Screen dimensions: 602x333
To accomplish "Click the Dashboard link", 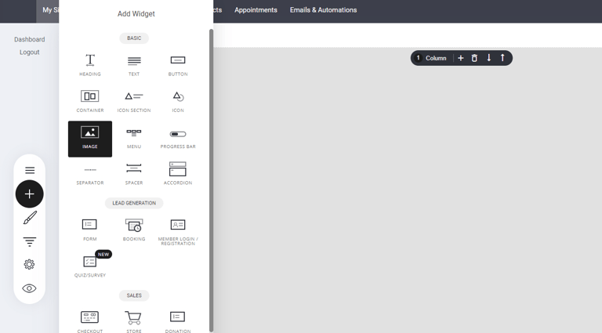I will [x=29, y=39].
